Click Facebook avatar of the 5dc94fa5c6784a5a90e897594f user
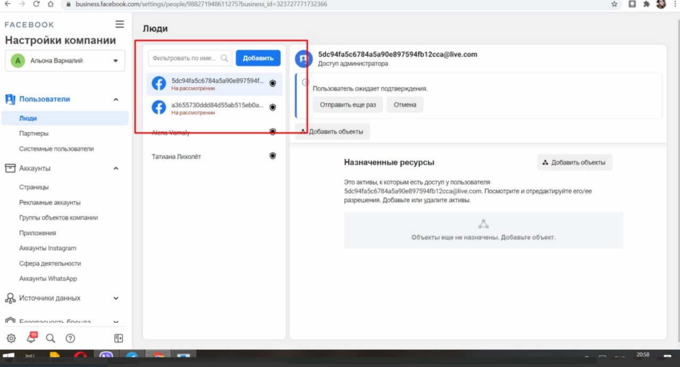The height and width of the screenshot is (367, 680). tap(159, 84)
